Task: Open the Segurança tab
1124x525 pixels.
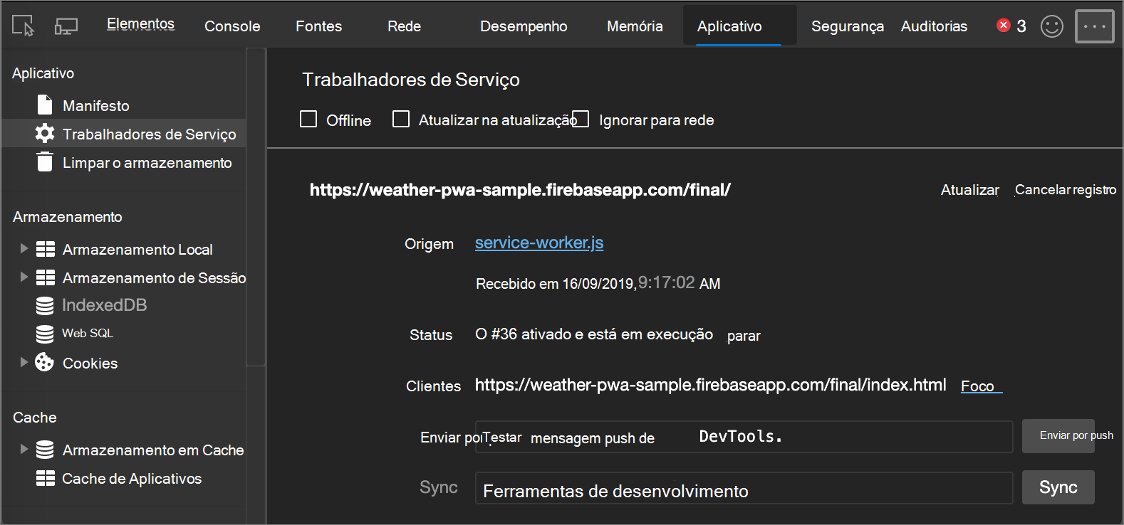Action: click(848, 26)
